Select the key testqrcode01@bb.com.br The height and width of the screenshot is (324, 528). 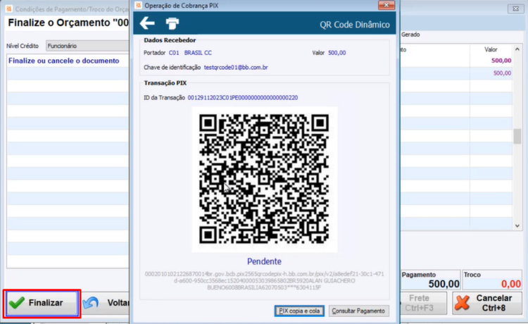236,68
